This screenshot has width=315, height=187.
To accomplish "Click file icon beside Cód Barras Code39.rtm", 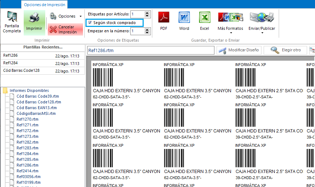I will (x=12, y=96).
